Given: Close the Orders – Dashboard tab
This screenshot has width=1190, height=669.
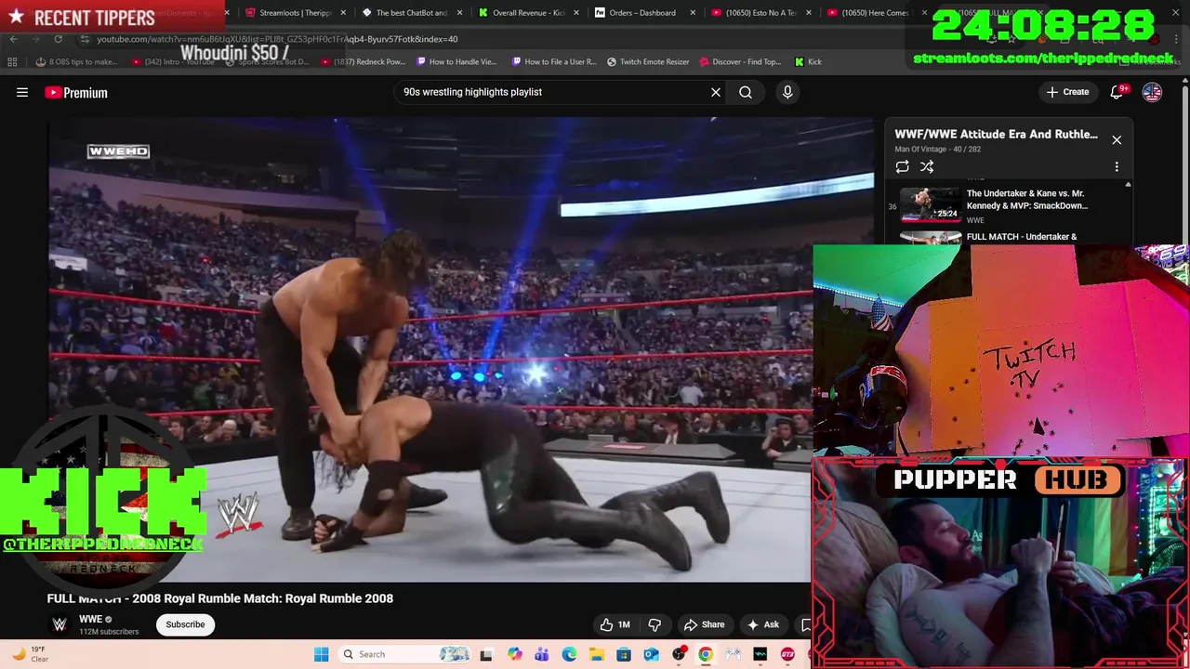Looking at the screenshot, I should click(x=693, y=13).
